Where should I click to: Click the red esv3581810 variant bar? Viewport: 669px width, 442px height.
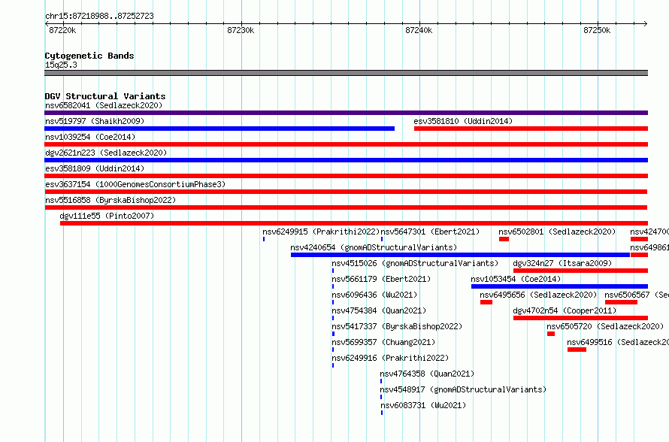coord(531,129)
